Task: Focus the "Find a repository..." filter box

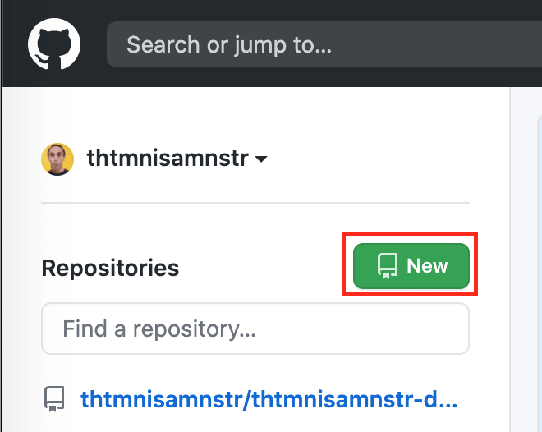Action: tap(255, 329)
